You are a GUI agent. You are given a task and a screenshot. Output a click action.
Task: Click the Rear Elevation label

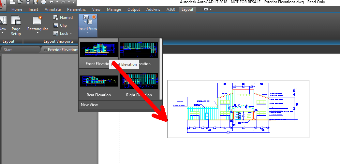point(99,95)
